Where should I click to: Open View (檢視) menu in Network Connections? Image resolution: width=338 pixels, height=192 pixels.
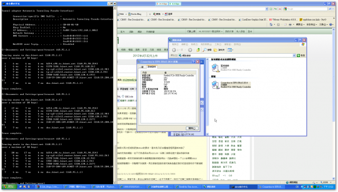194,44
